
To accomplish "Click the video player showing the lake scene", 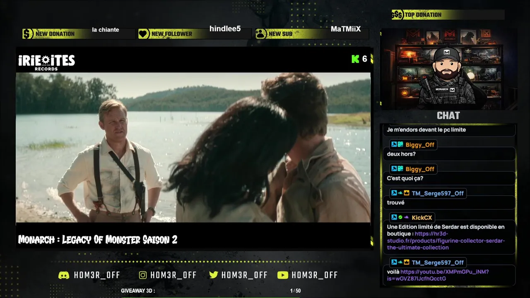I will (x=193, y=148).
